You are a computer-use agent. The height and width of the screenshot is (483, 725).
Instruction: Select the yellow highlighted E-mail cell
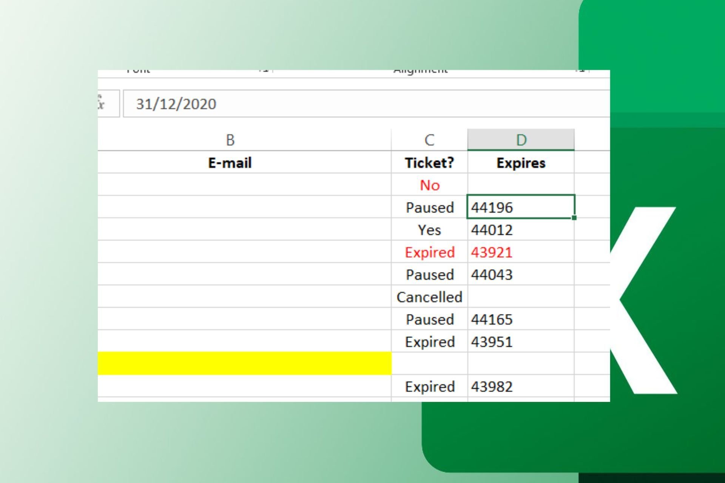245,363
